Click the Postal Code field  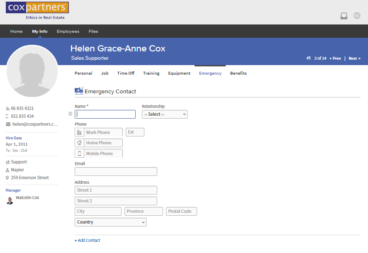pos(181,212)
